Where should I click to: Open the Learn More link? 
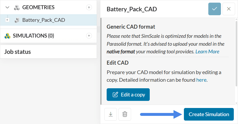point(207,51)
